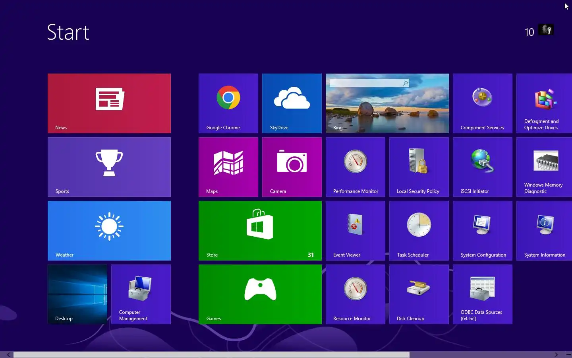Open System Information
This screenshot has width=572, height=358.
tap(544, 231)
